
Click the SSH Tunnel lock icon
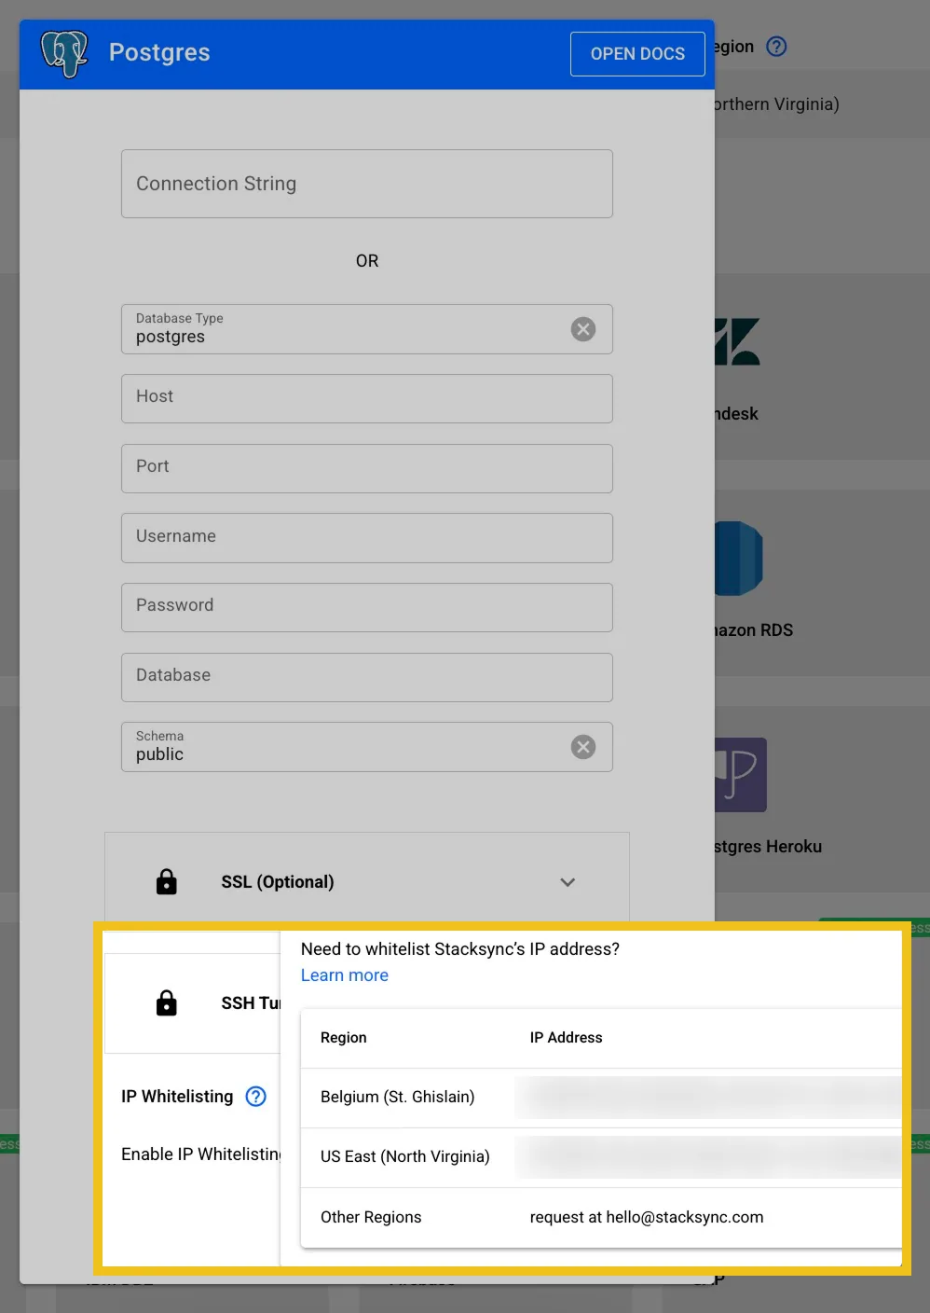click(x=167, y=1002)
